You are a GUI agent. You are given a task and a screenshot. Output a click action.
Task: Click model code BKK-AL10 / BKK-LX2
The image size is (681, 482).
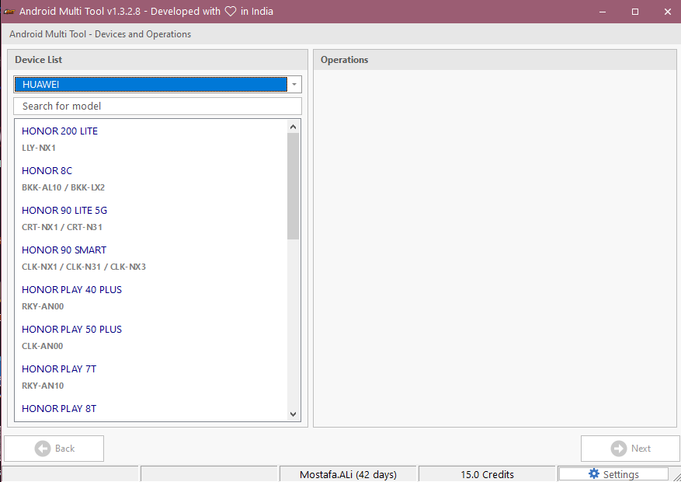tap(64, 187)
